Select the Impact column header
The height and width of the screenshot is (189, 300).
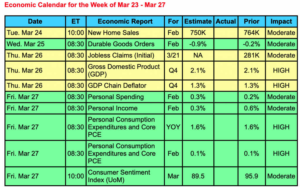pyautogui.click(x=281, y=21)
